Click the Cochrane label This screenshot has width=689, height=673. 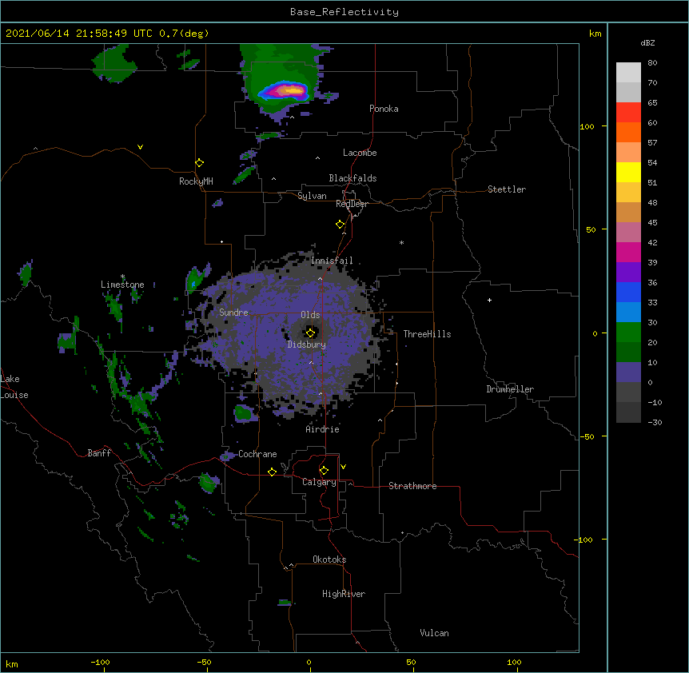(x=257, y=454)
